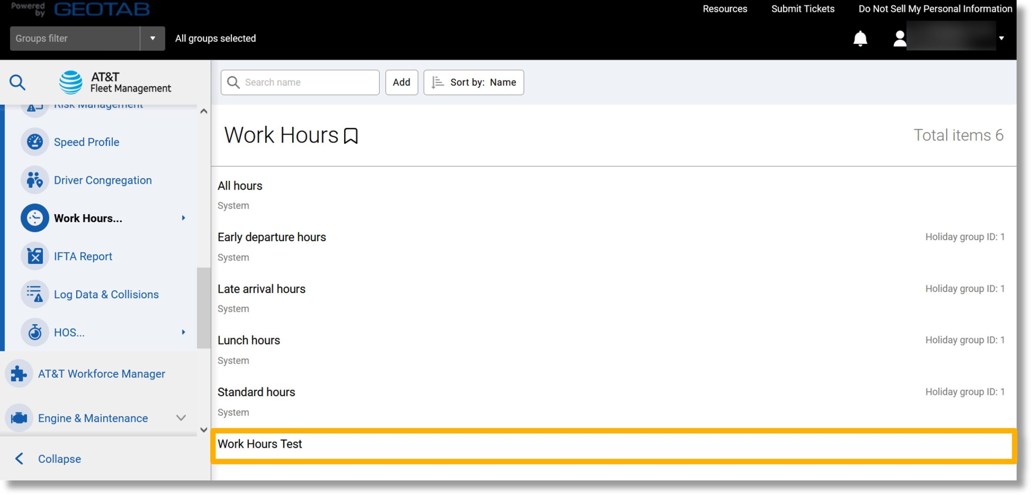Image resolution: width=1032 pixels, height=495 pixels.
Task: Click the Search name input field
Action: [300, 82]
